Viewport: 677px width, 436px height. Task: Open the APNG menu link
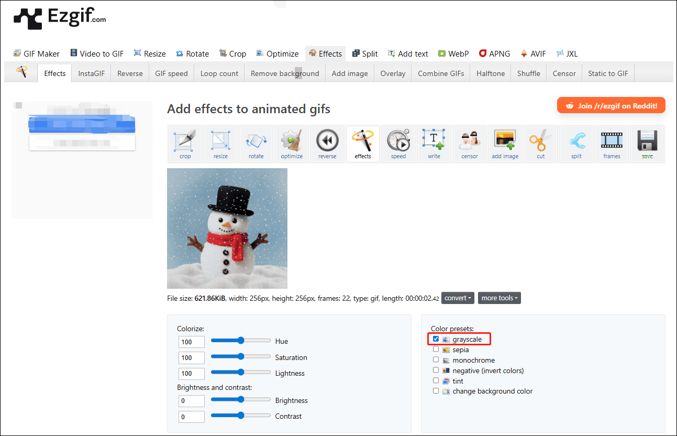(x=495, y=53)
